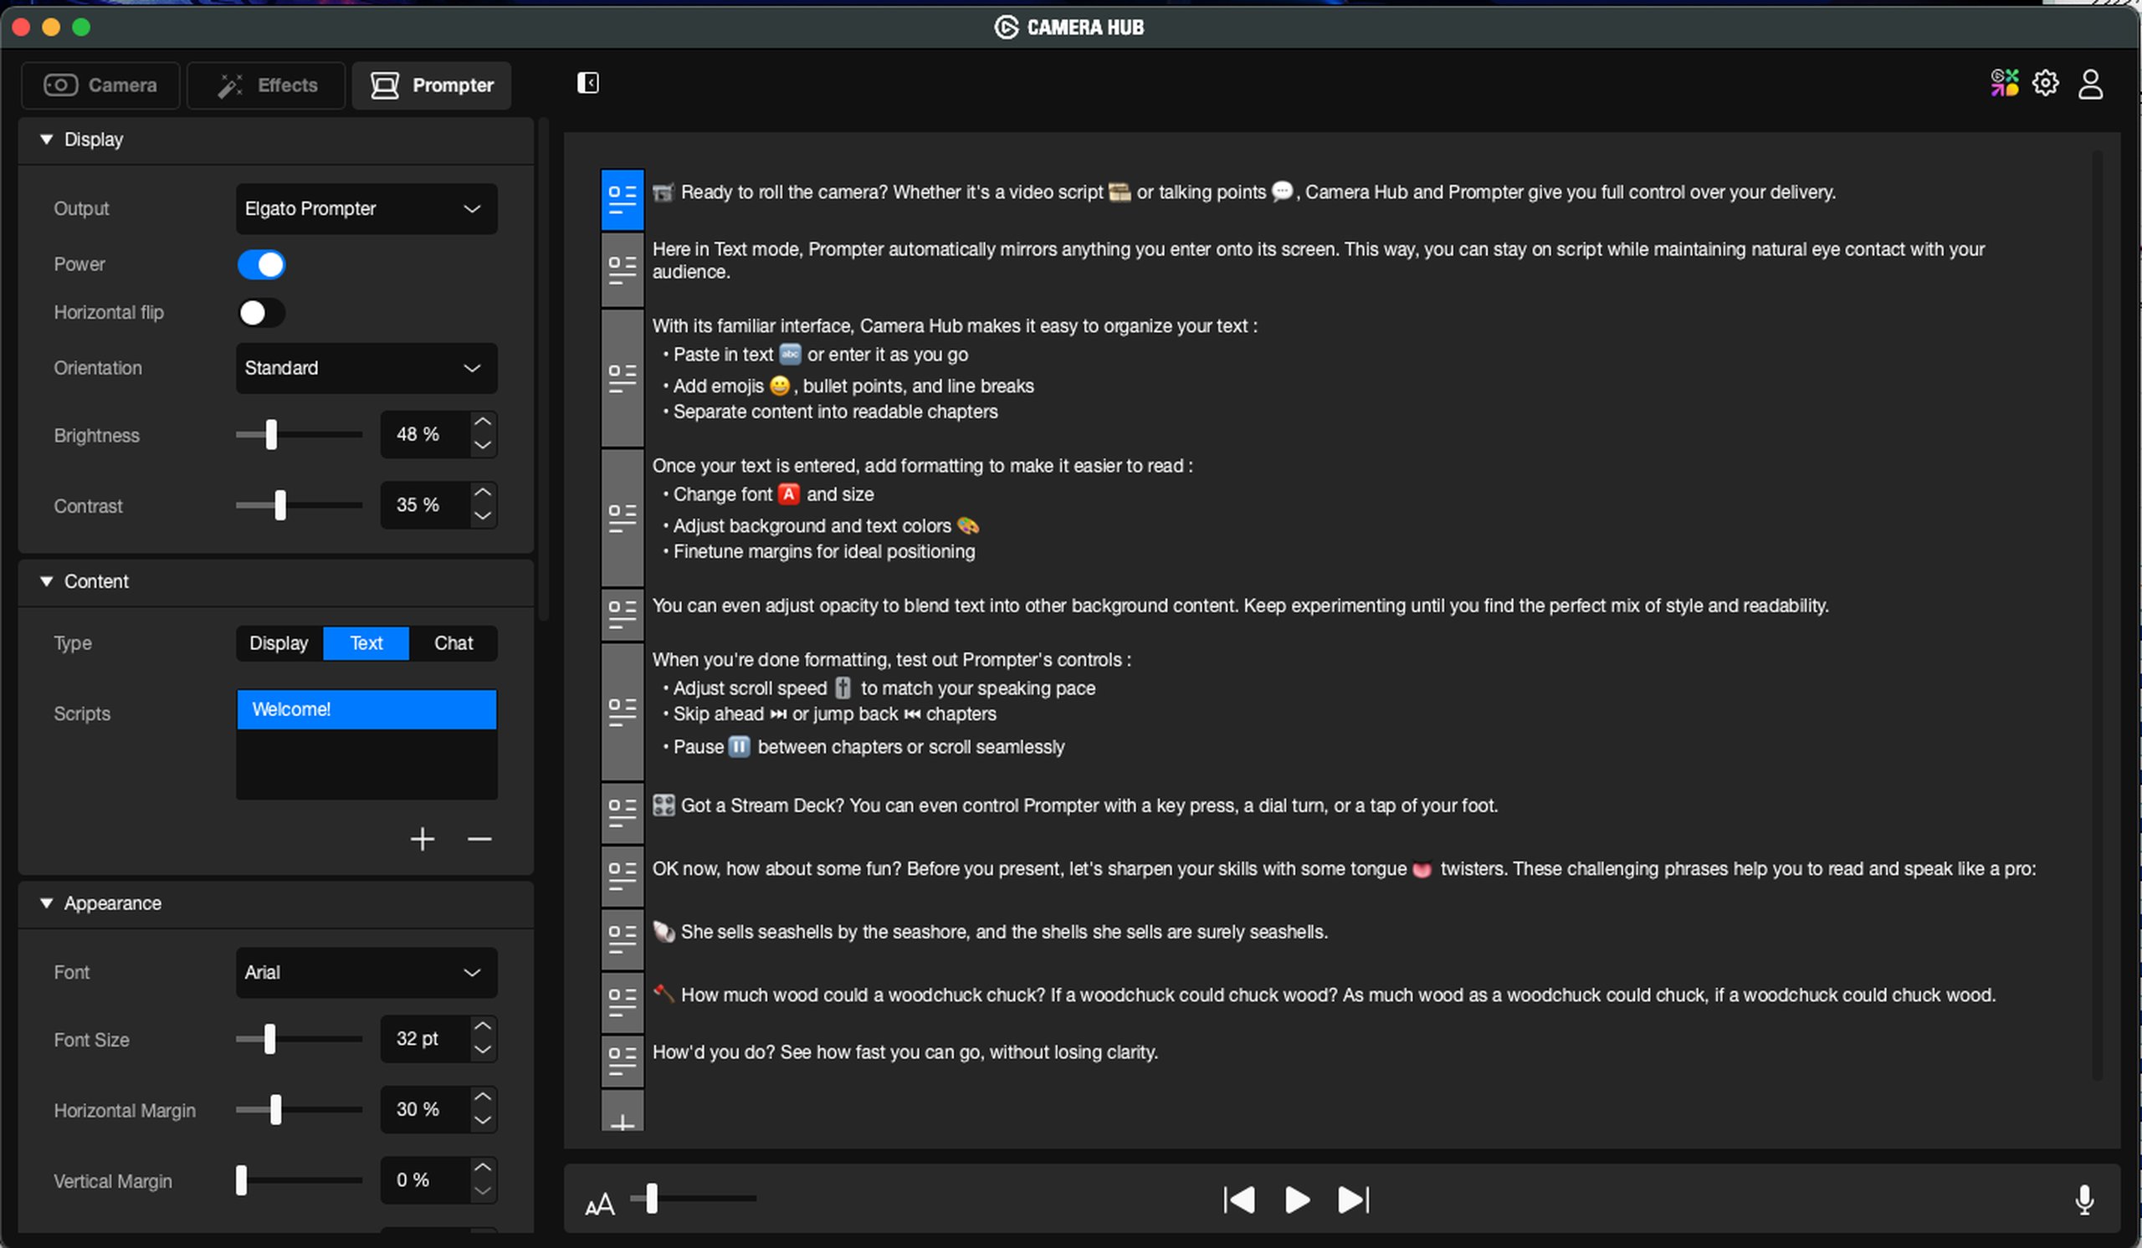This screenshot has height=1248, width=2142.
Task: Select the first chapter marker icon
Action: click(x=623, y=200)
